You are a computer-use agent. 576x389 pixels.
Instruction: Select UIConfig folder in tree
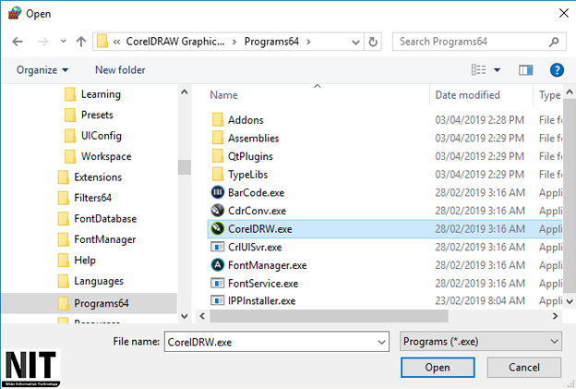coord(93,136)
